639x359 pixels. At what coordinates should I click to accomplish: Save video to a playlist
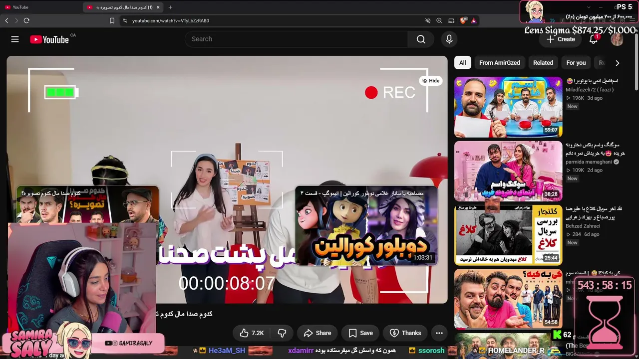(x=360, y=333)
